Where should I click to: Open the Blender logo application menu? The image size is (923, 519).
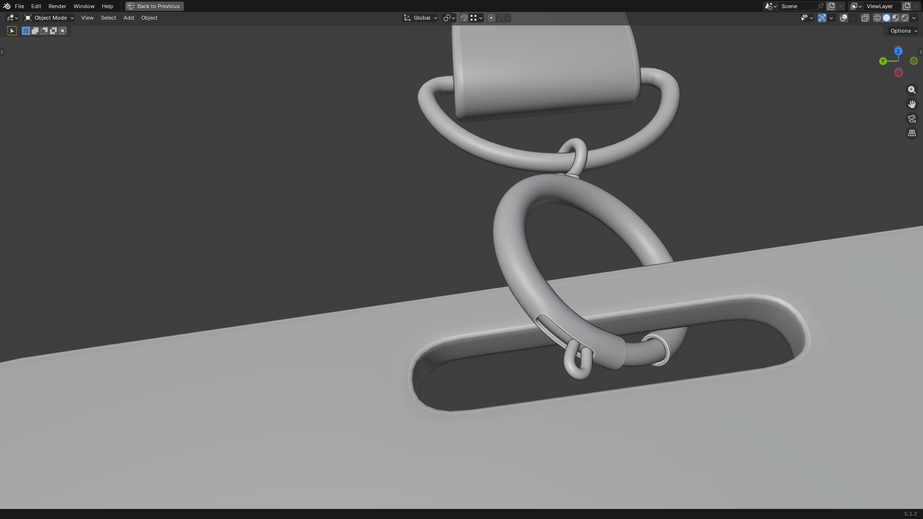(7, 6)
